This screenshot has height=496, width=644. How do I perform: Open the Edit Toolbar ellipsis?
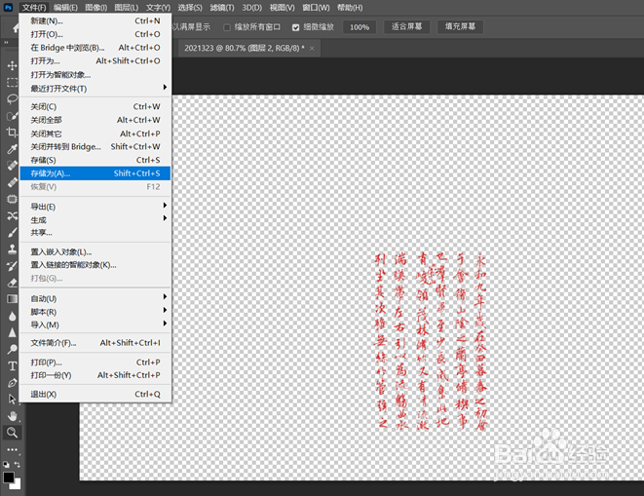(x=12, y=449)
